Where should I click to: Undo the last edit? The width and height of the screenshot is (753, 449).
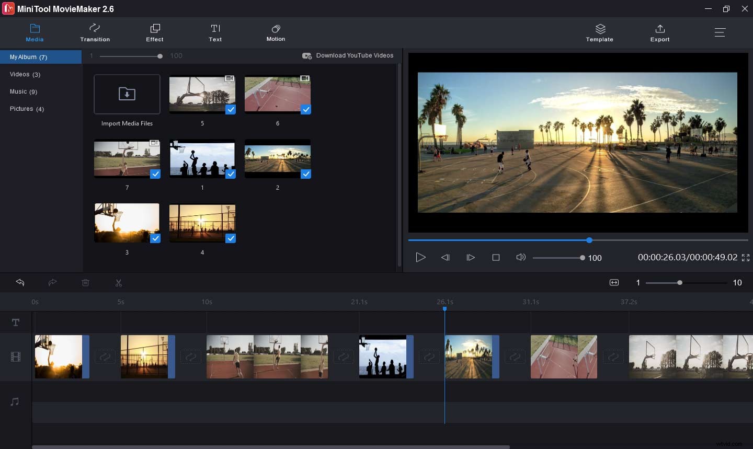pyautogui.click(x=20, y=283)
